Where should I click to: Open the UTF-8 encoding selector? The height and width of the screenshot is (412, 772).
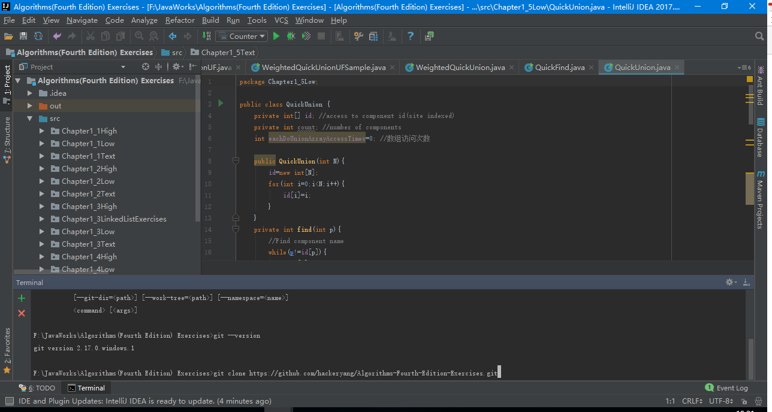(x=720, y=401)
